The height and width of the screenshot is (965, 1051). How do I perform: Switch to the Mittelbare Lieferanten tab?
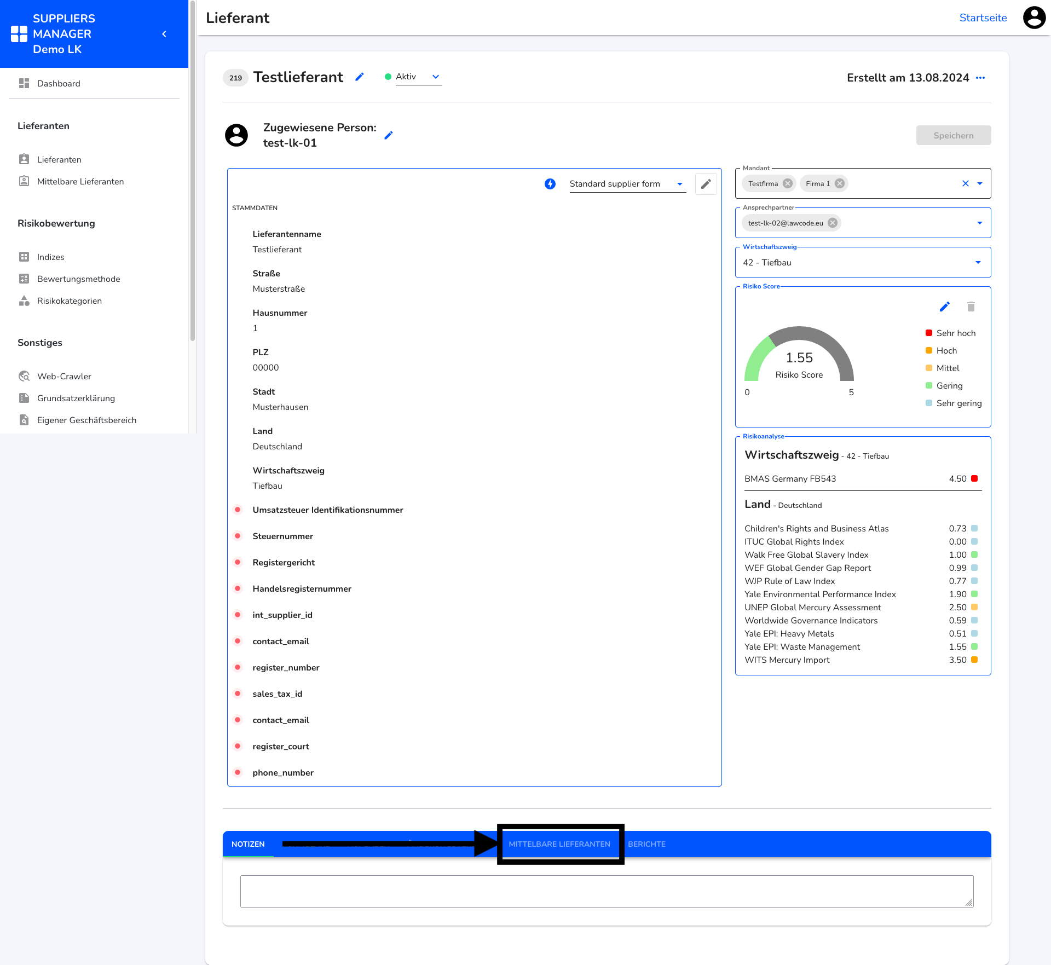pyautogui.click(x=559, y=844)
